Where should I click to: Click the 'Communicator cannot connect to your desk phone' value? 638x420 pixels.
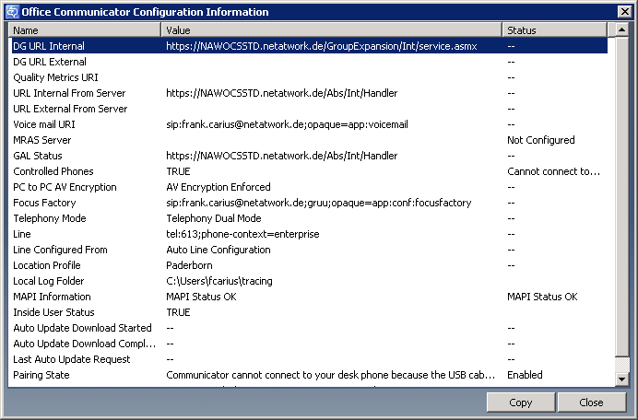click(x=330, y=375)
